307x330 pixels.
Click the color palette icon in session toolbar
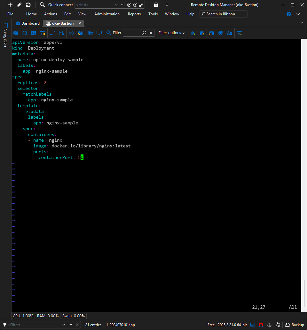pos(220,33)
